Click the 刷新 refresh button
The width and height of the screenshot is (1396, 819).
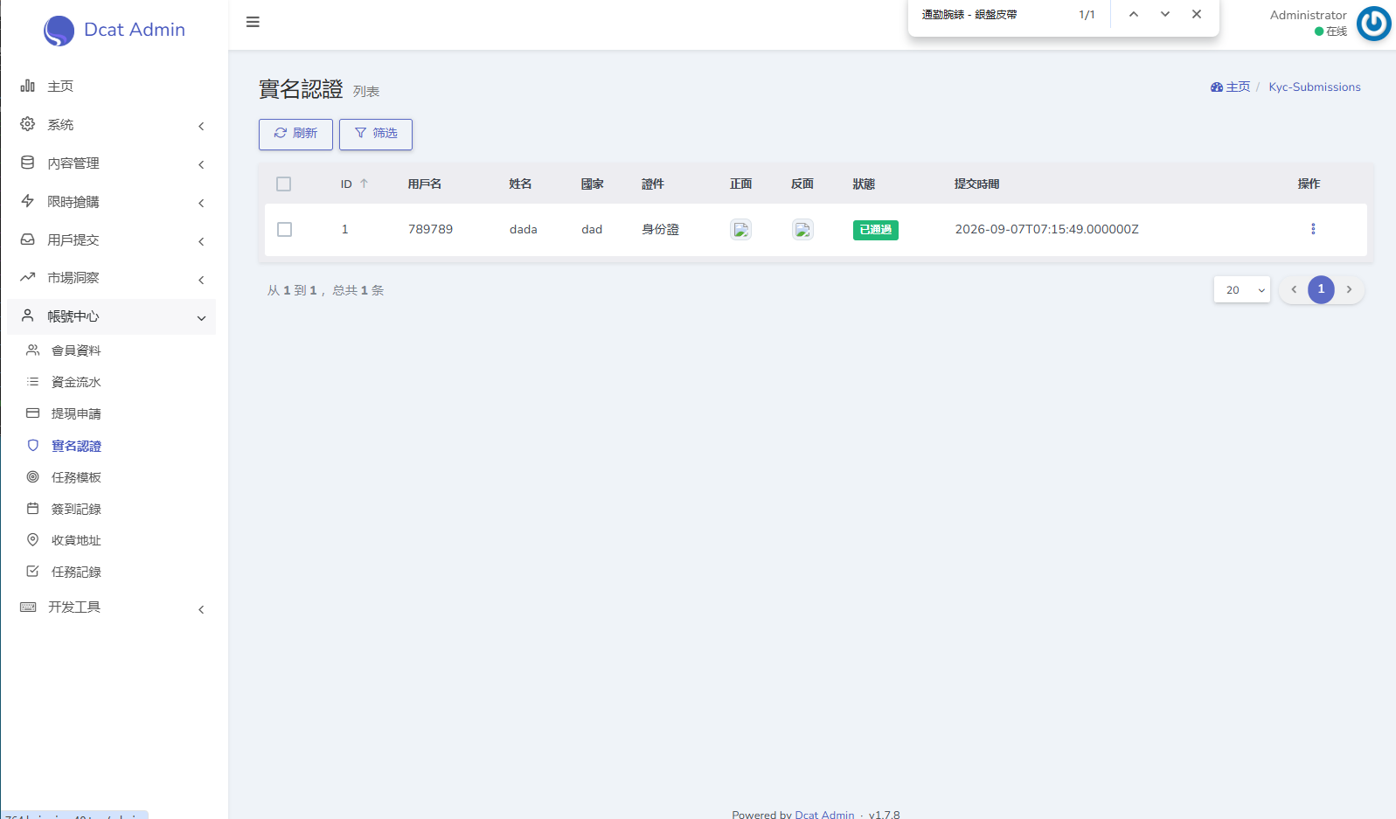point(295,134)
